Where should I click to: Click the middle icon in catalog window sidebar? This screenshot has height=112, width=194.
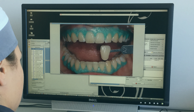(29, 45)
